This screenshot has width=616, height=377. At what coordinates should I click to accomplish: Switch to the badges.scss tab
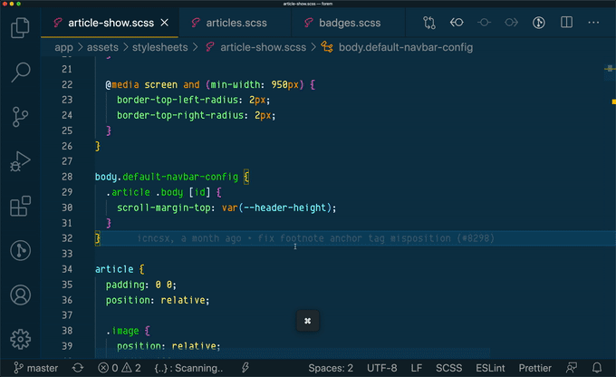(350, 23)
